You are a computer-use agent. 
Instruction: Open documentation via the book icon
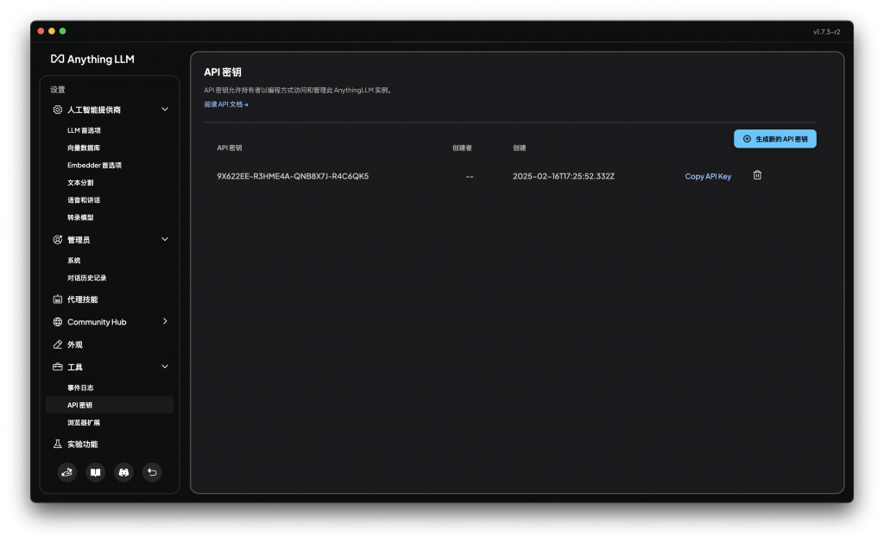point(96,472)
